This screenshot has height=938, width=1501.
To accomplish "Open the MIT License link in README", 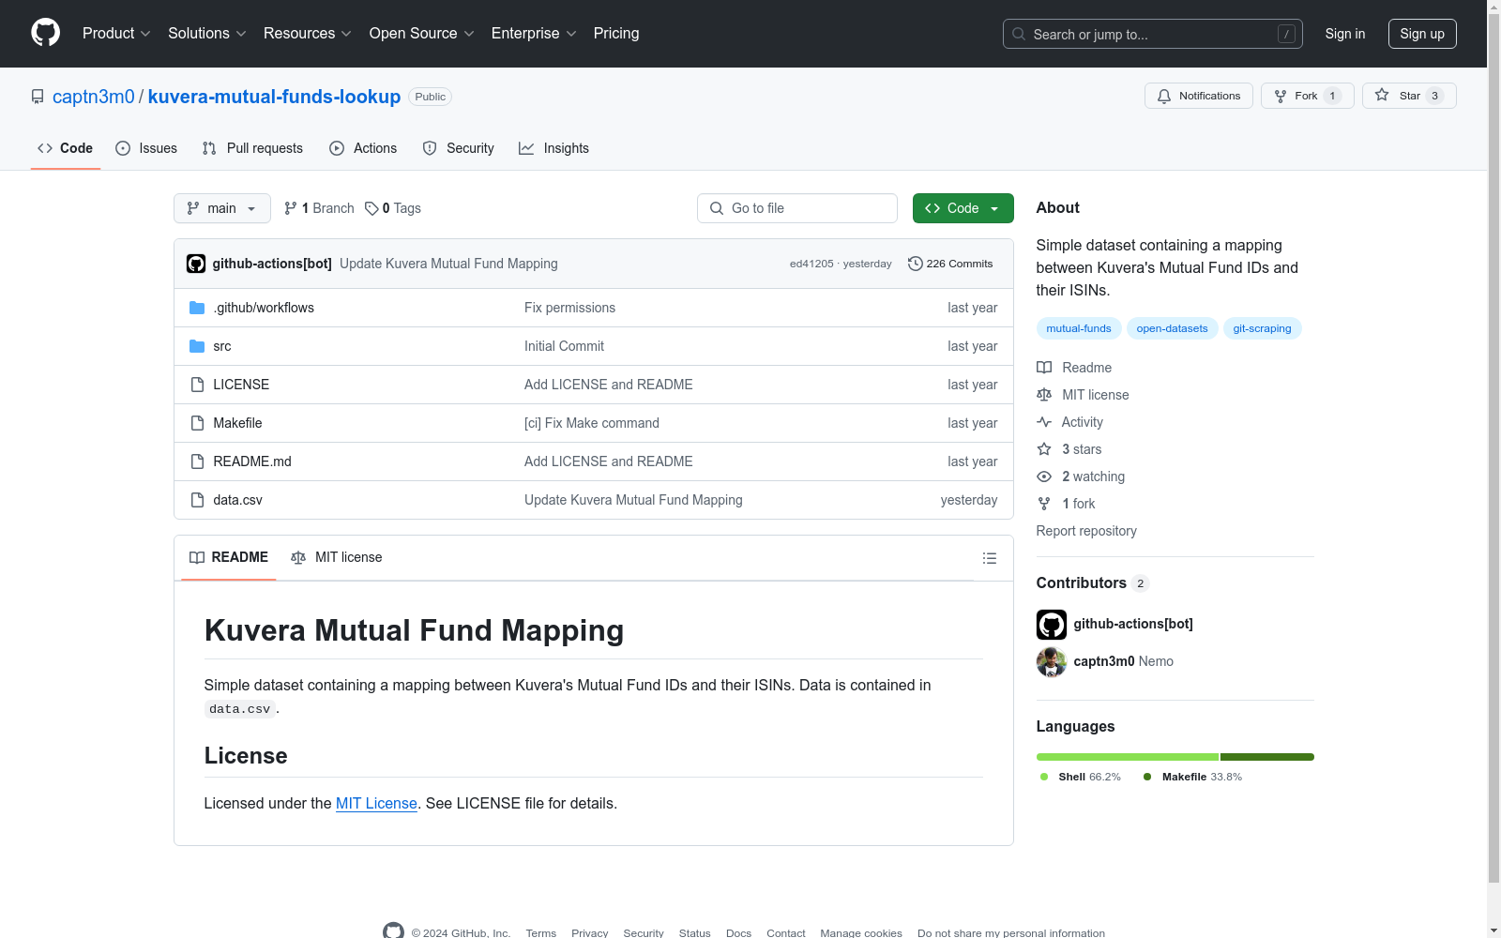I will (376, 804).
